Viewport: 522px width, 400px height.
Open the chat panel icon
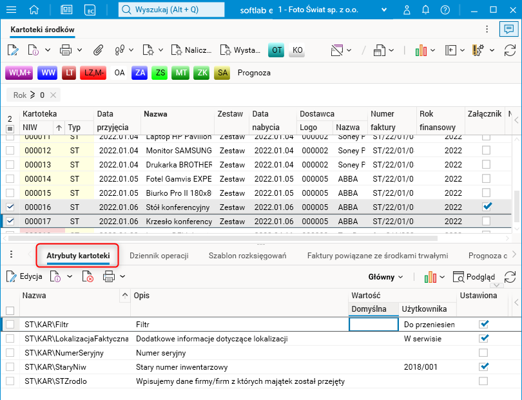coord(509,30)
